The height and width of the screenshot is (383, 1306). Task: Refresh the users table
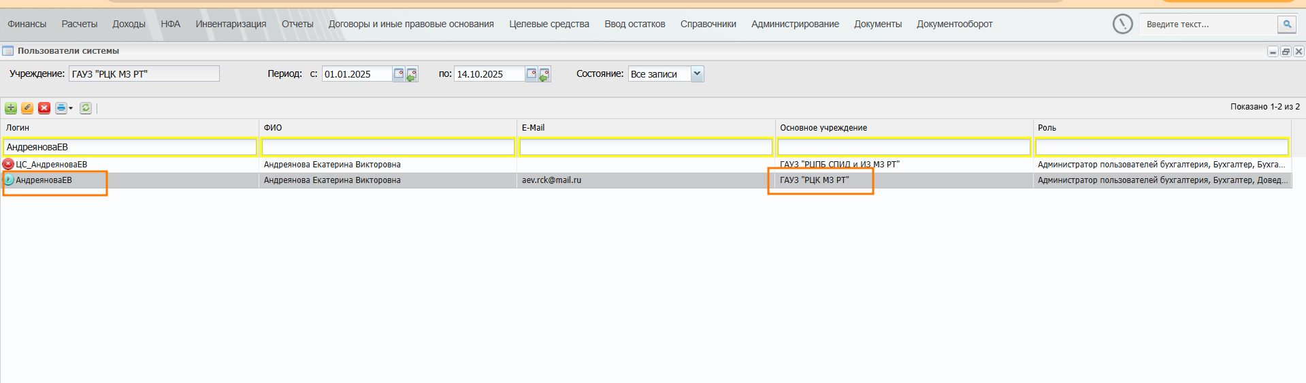pos(86,107)
